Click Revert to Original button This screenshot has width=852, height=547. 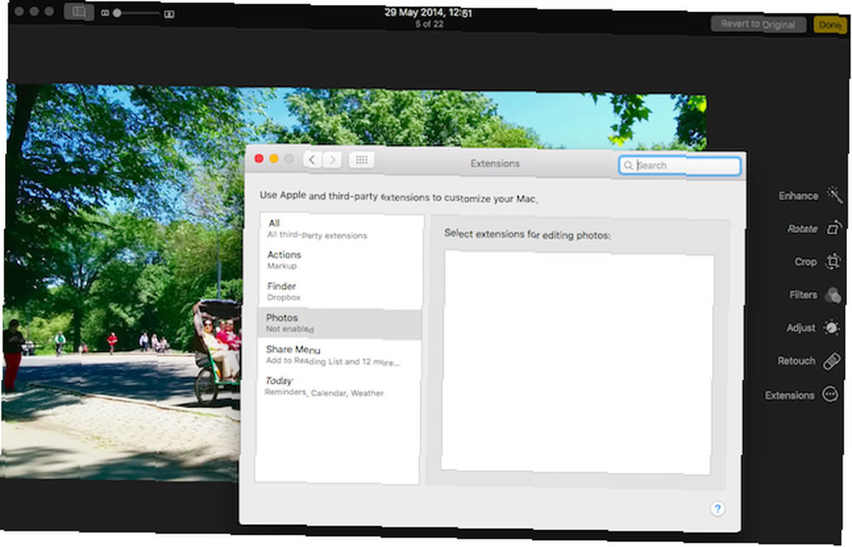pos(758,24)
